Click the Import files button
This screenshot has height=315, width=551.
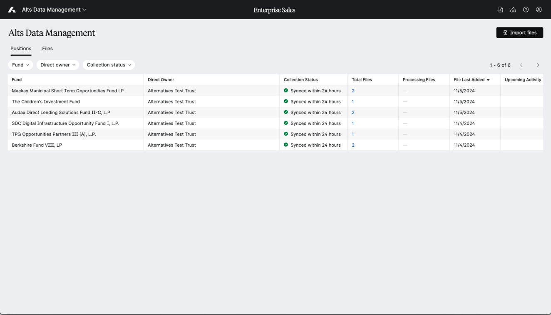point(519,32)
